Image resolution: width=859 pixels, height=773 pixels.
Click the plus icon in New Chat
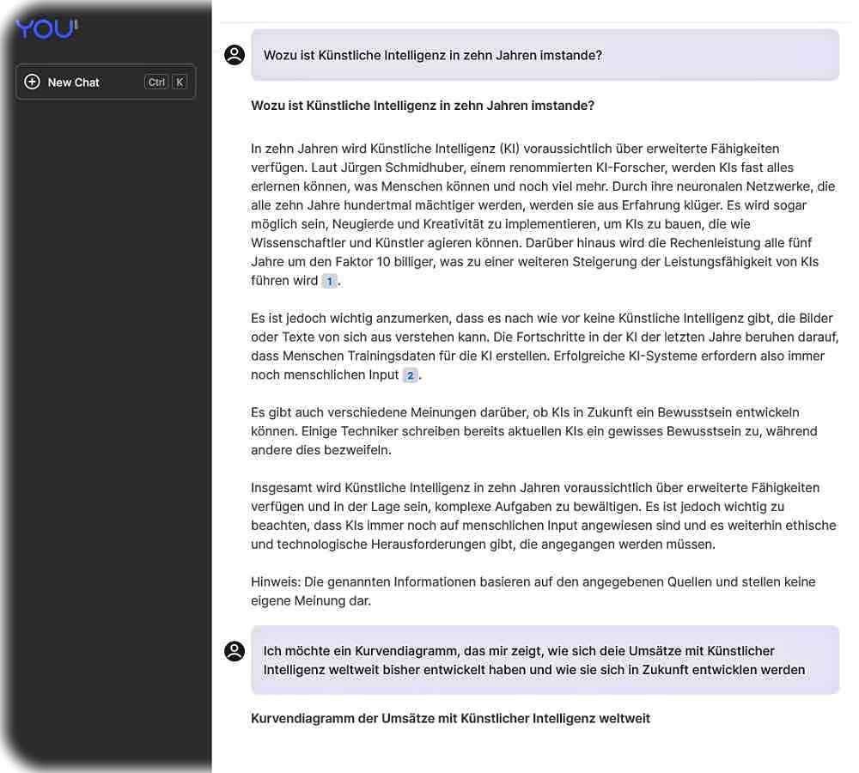[x=33, y=82]
